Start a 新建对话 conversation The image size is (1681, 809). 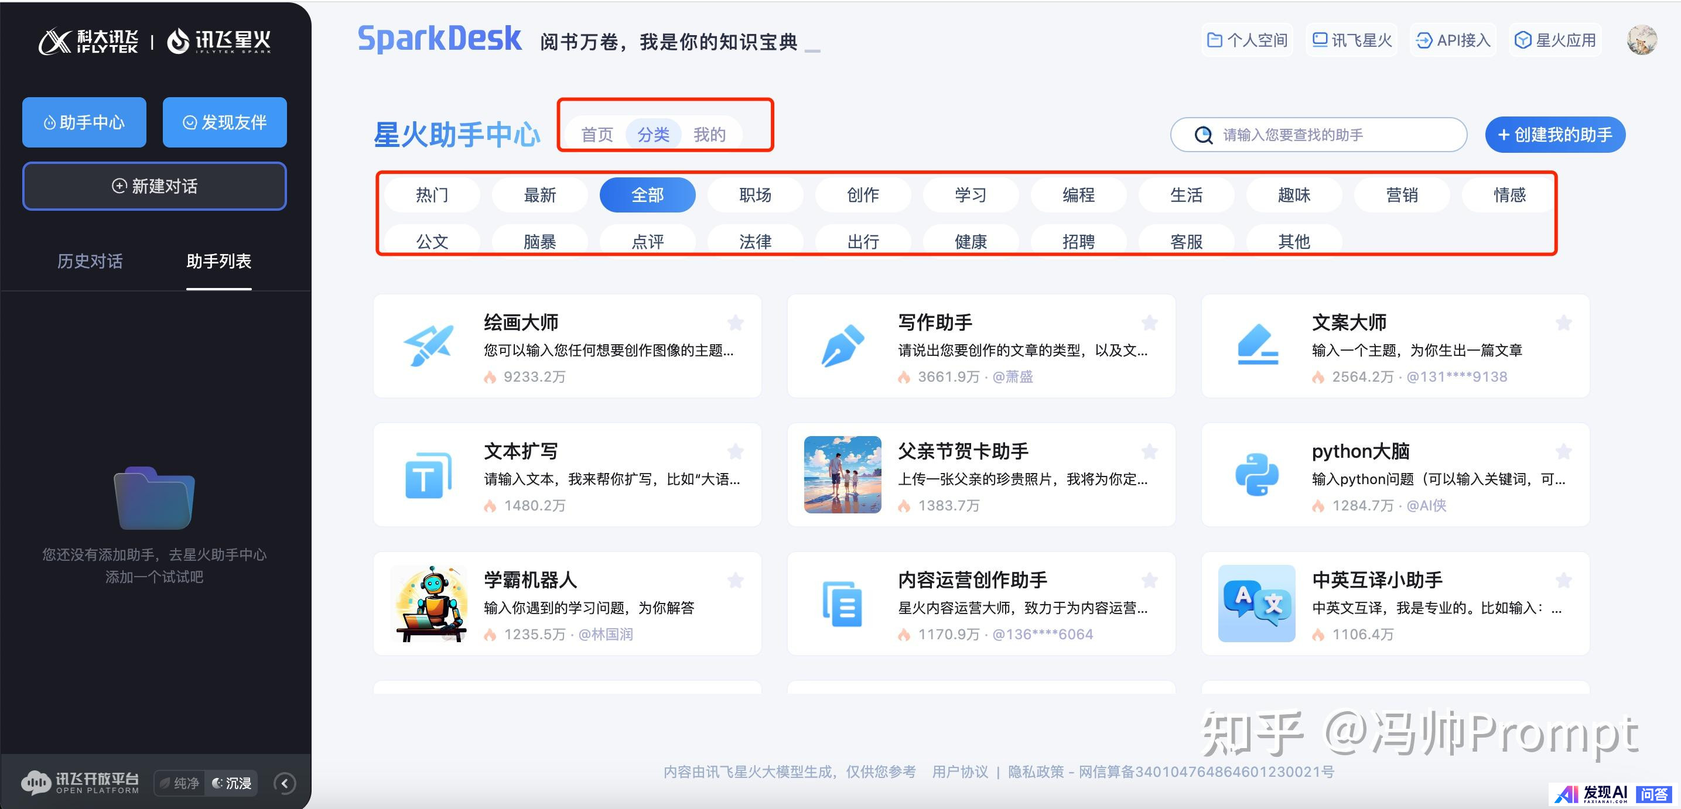click(x=155, y=186)
